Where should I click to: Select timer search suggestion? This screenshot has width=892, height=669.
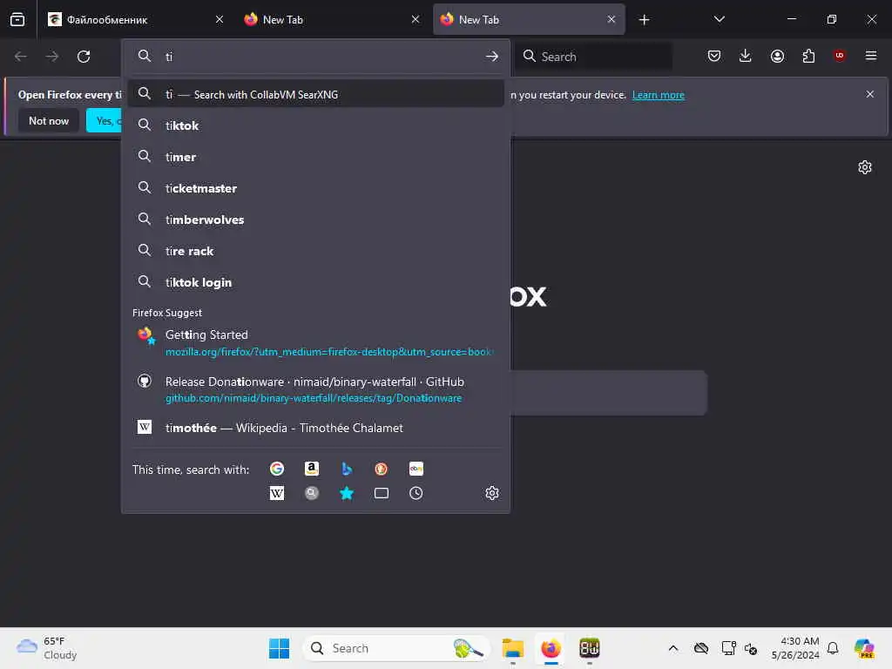tap(315, 157)
